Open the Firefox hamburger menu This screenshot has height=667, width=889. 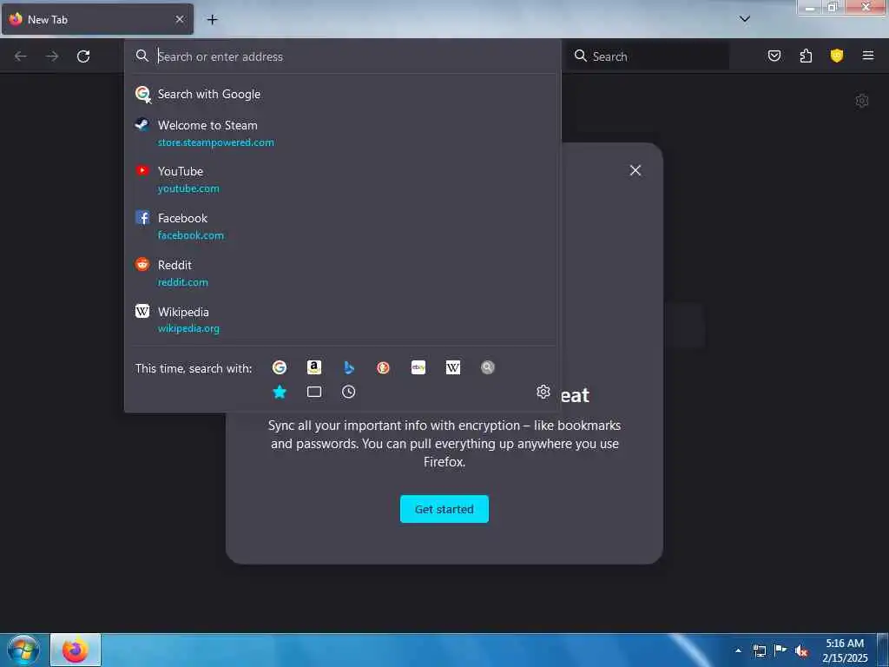click(868, 56)
